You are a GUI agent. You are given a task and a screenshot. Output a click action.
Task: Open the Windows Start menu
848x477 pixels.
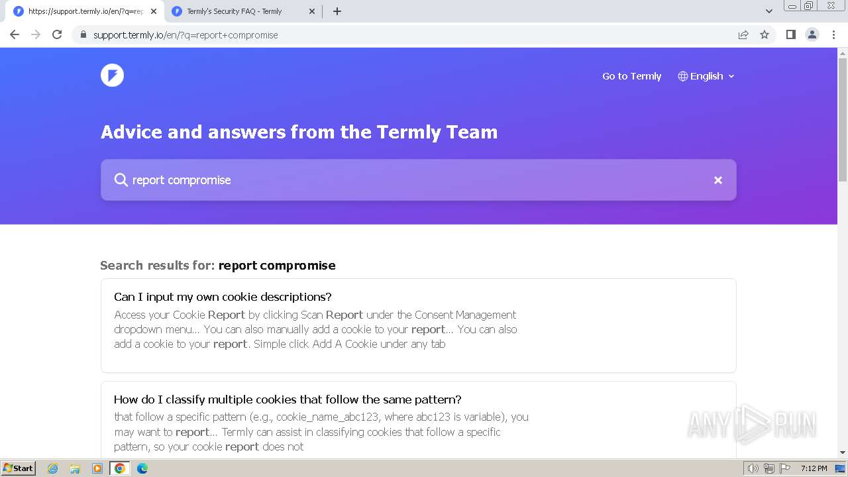pos(18,468)
